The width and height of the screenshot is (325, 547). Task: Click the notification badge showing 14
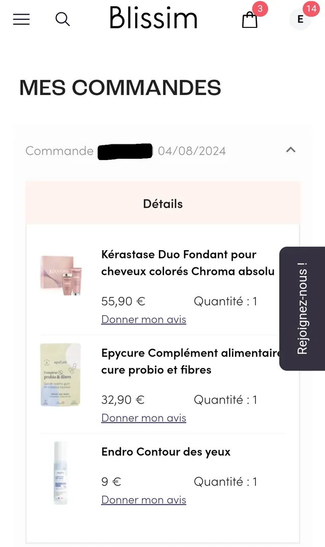[312, 9]
